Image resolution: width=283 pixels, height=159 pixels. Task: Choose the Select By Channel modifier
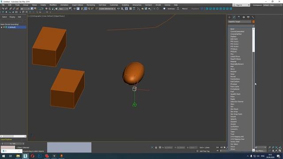[x=237, y=102]
